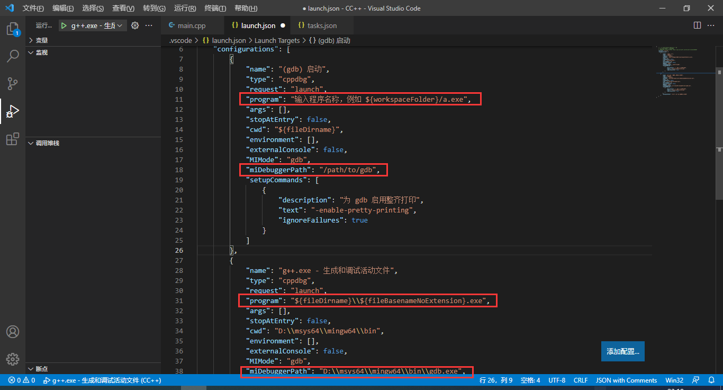Click the VS Code logo icon
The image size is (723, 390).
(9, 8)
